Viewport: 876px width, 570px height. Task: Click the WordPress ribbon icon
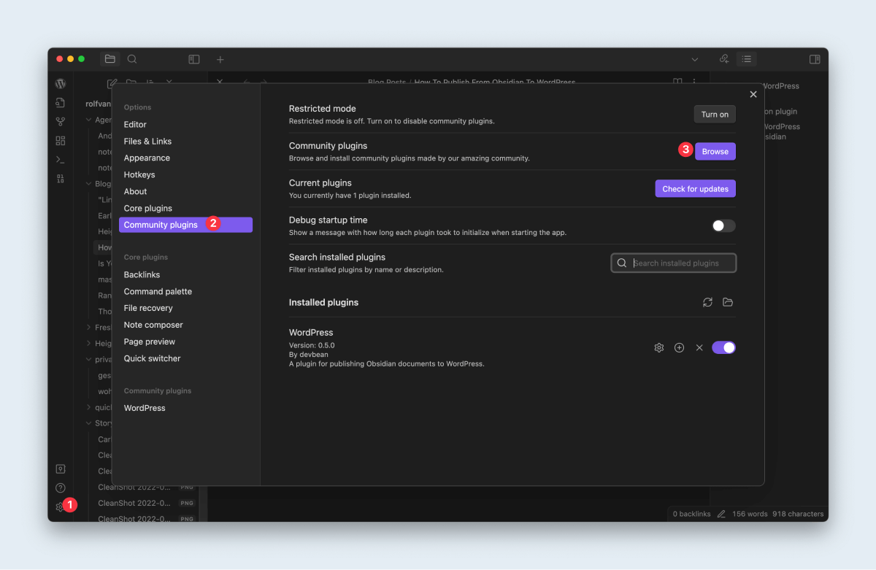(61, 84)
